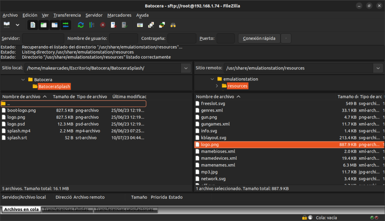The width and height of the screenshot is (385, 221).
Task: Reconnect to the last used server
Action: click(124, 25)
